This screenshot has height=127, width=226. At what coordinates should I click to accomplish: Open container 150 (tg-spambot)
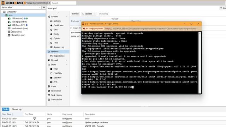[x=19, y=22]
